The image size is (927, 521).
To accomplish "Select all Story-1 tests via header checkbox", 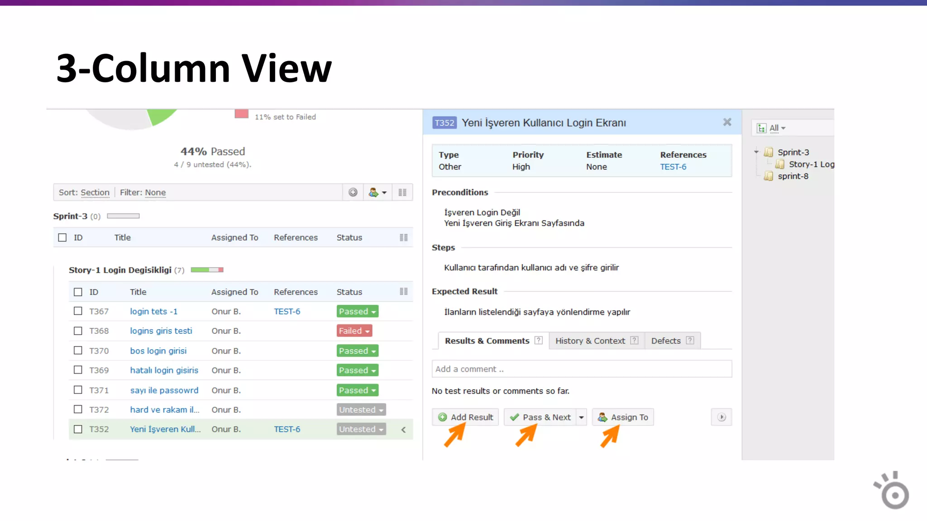I will click(78, 292).
